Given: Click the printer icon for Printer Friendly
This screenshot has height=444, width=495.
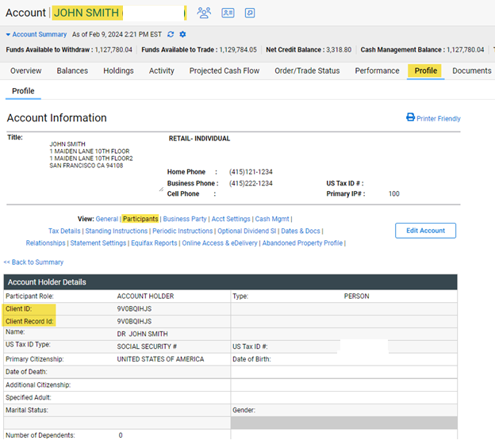Looking at the screenshot, I should tap(410, 118).
